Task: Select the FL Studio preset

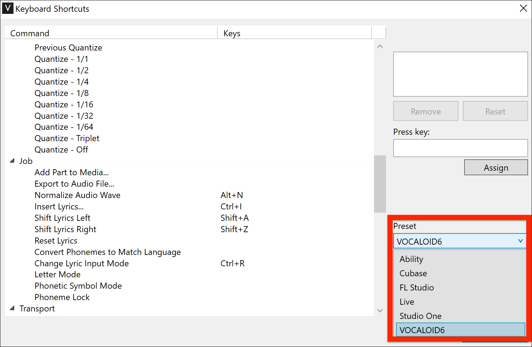Action: [417, 287]
